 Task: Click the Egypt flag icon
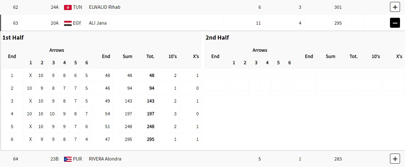click(68, 23)
